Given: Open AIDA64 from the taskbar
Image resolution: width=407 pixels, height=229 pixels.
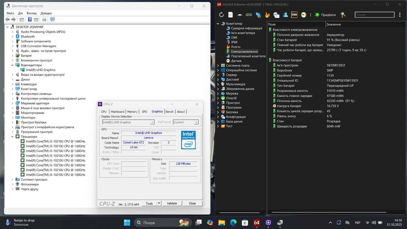Looking at the screenshot, I should [256, 222].
